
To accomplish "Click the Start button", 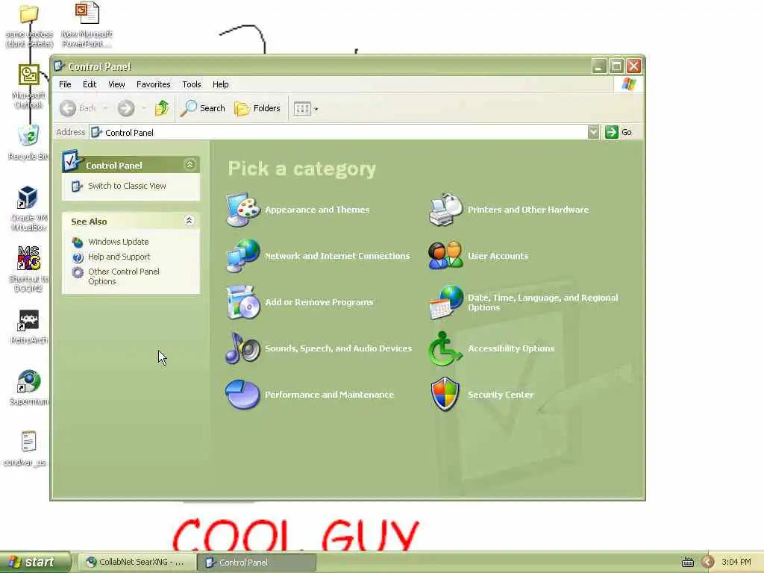I will (35, 563).
